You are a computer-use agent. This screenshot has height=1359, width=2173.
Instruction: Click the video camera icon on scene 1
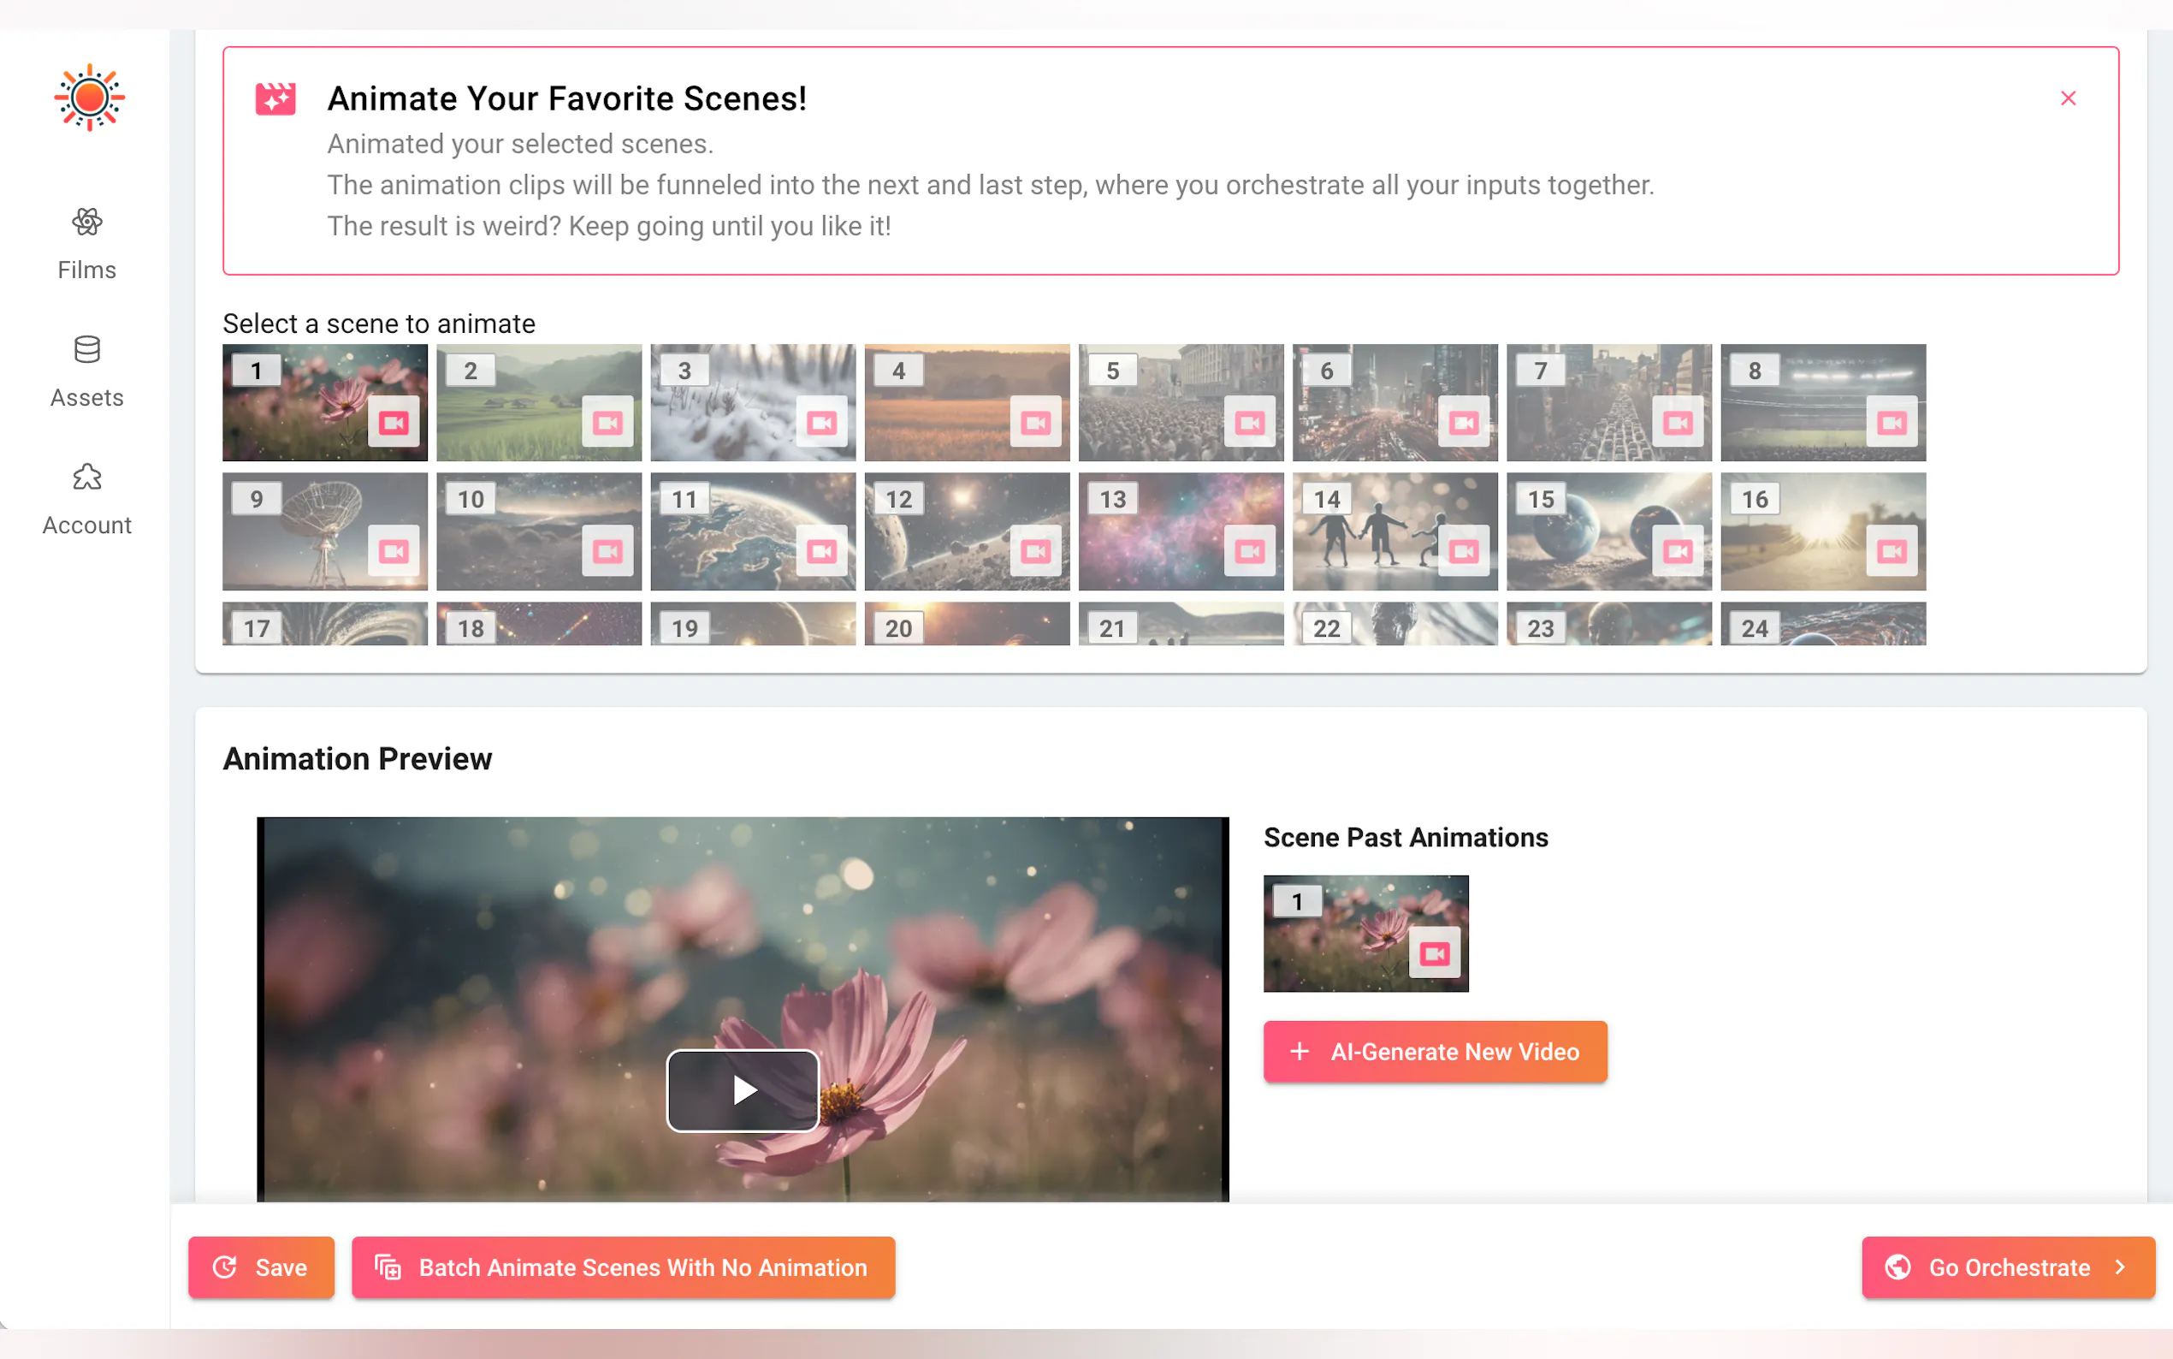pos(394,423)
